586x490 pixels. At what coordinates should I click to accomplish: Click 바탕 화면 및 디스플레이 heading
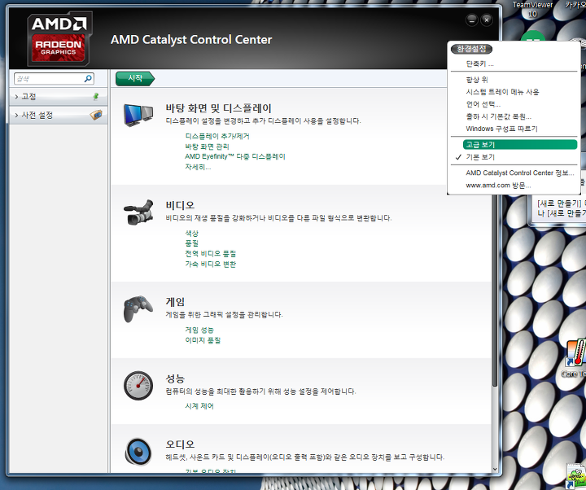click(219, 108)
